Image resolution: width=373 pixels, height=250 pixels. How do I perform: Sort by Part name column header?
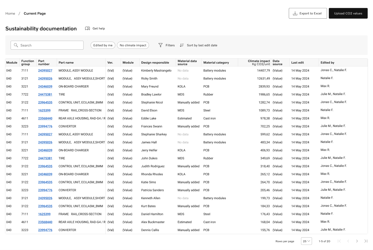tap(66, 62)
